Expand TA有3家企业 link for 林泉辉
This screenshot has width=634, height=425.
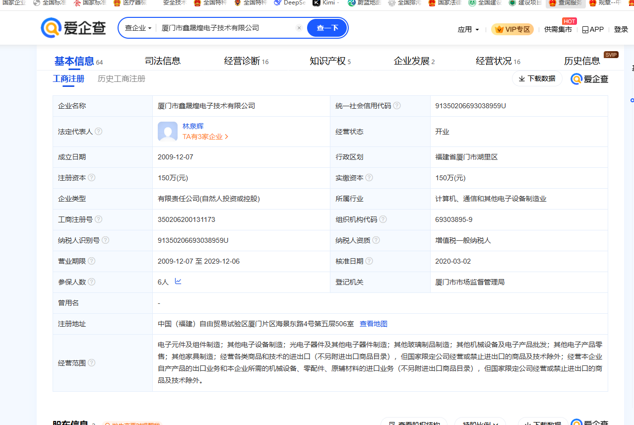tap(205, 137)
